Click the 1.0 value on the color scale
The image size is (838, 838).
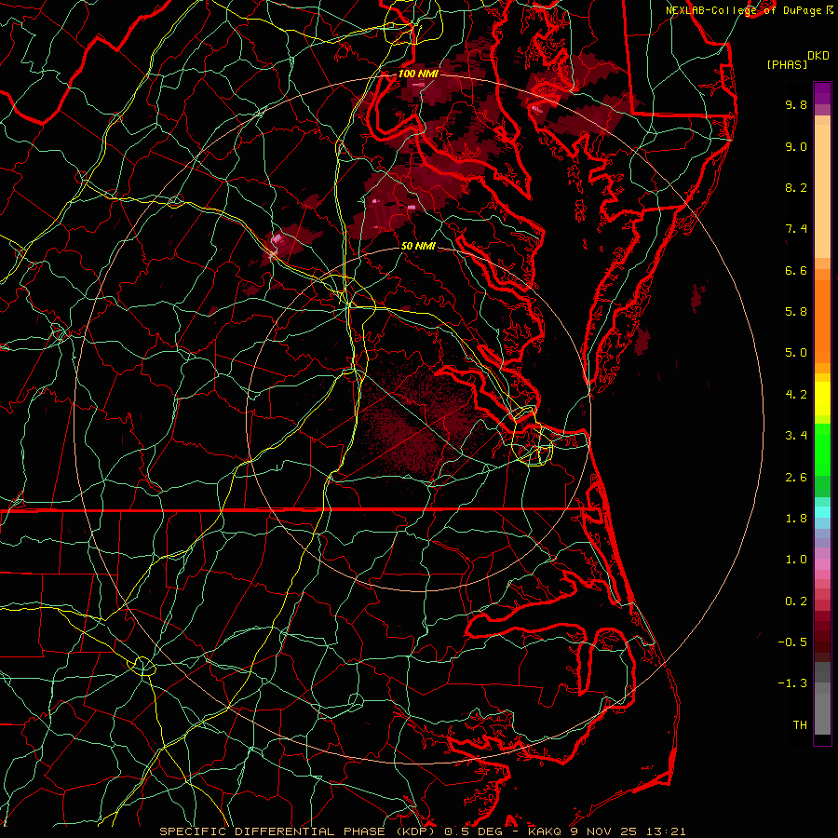coord(796,560)
